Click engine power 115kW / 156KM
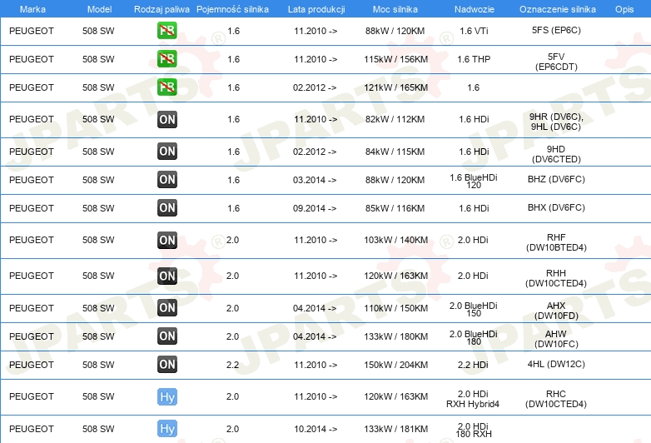651x443 pixels. pos(395,59)
